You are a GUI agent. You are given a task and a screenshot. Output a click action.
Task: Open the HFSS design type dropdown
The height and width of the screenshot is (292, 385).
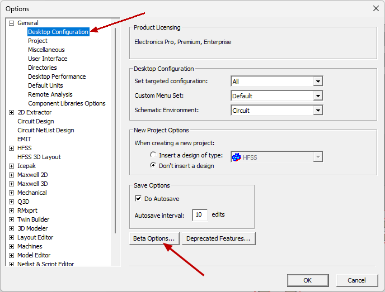[276, 157]
